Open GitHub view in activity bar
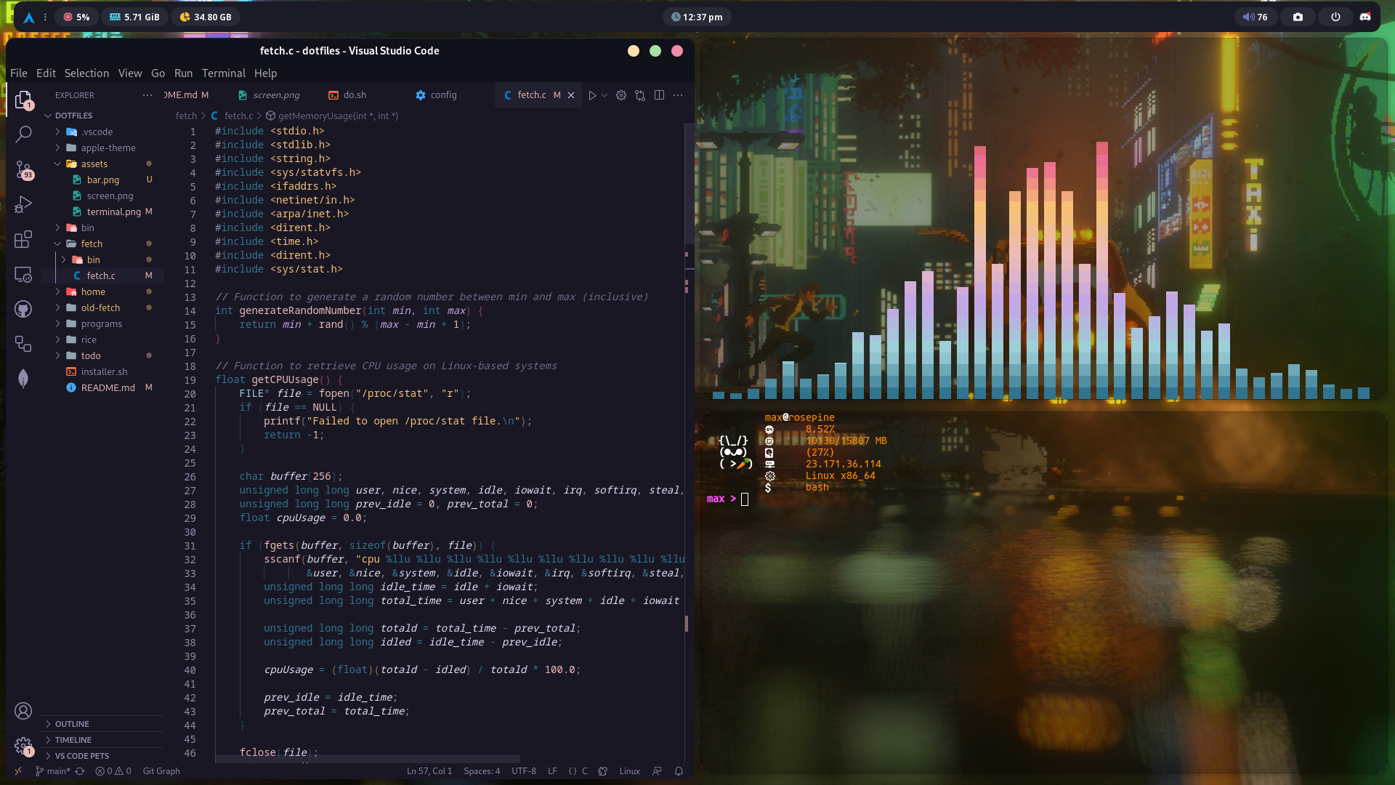 [23, 309]
